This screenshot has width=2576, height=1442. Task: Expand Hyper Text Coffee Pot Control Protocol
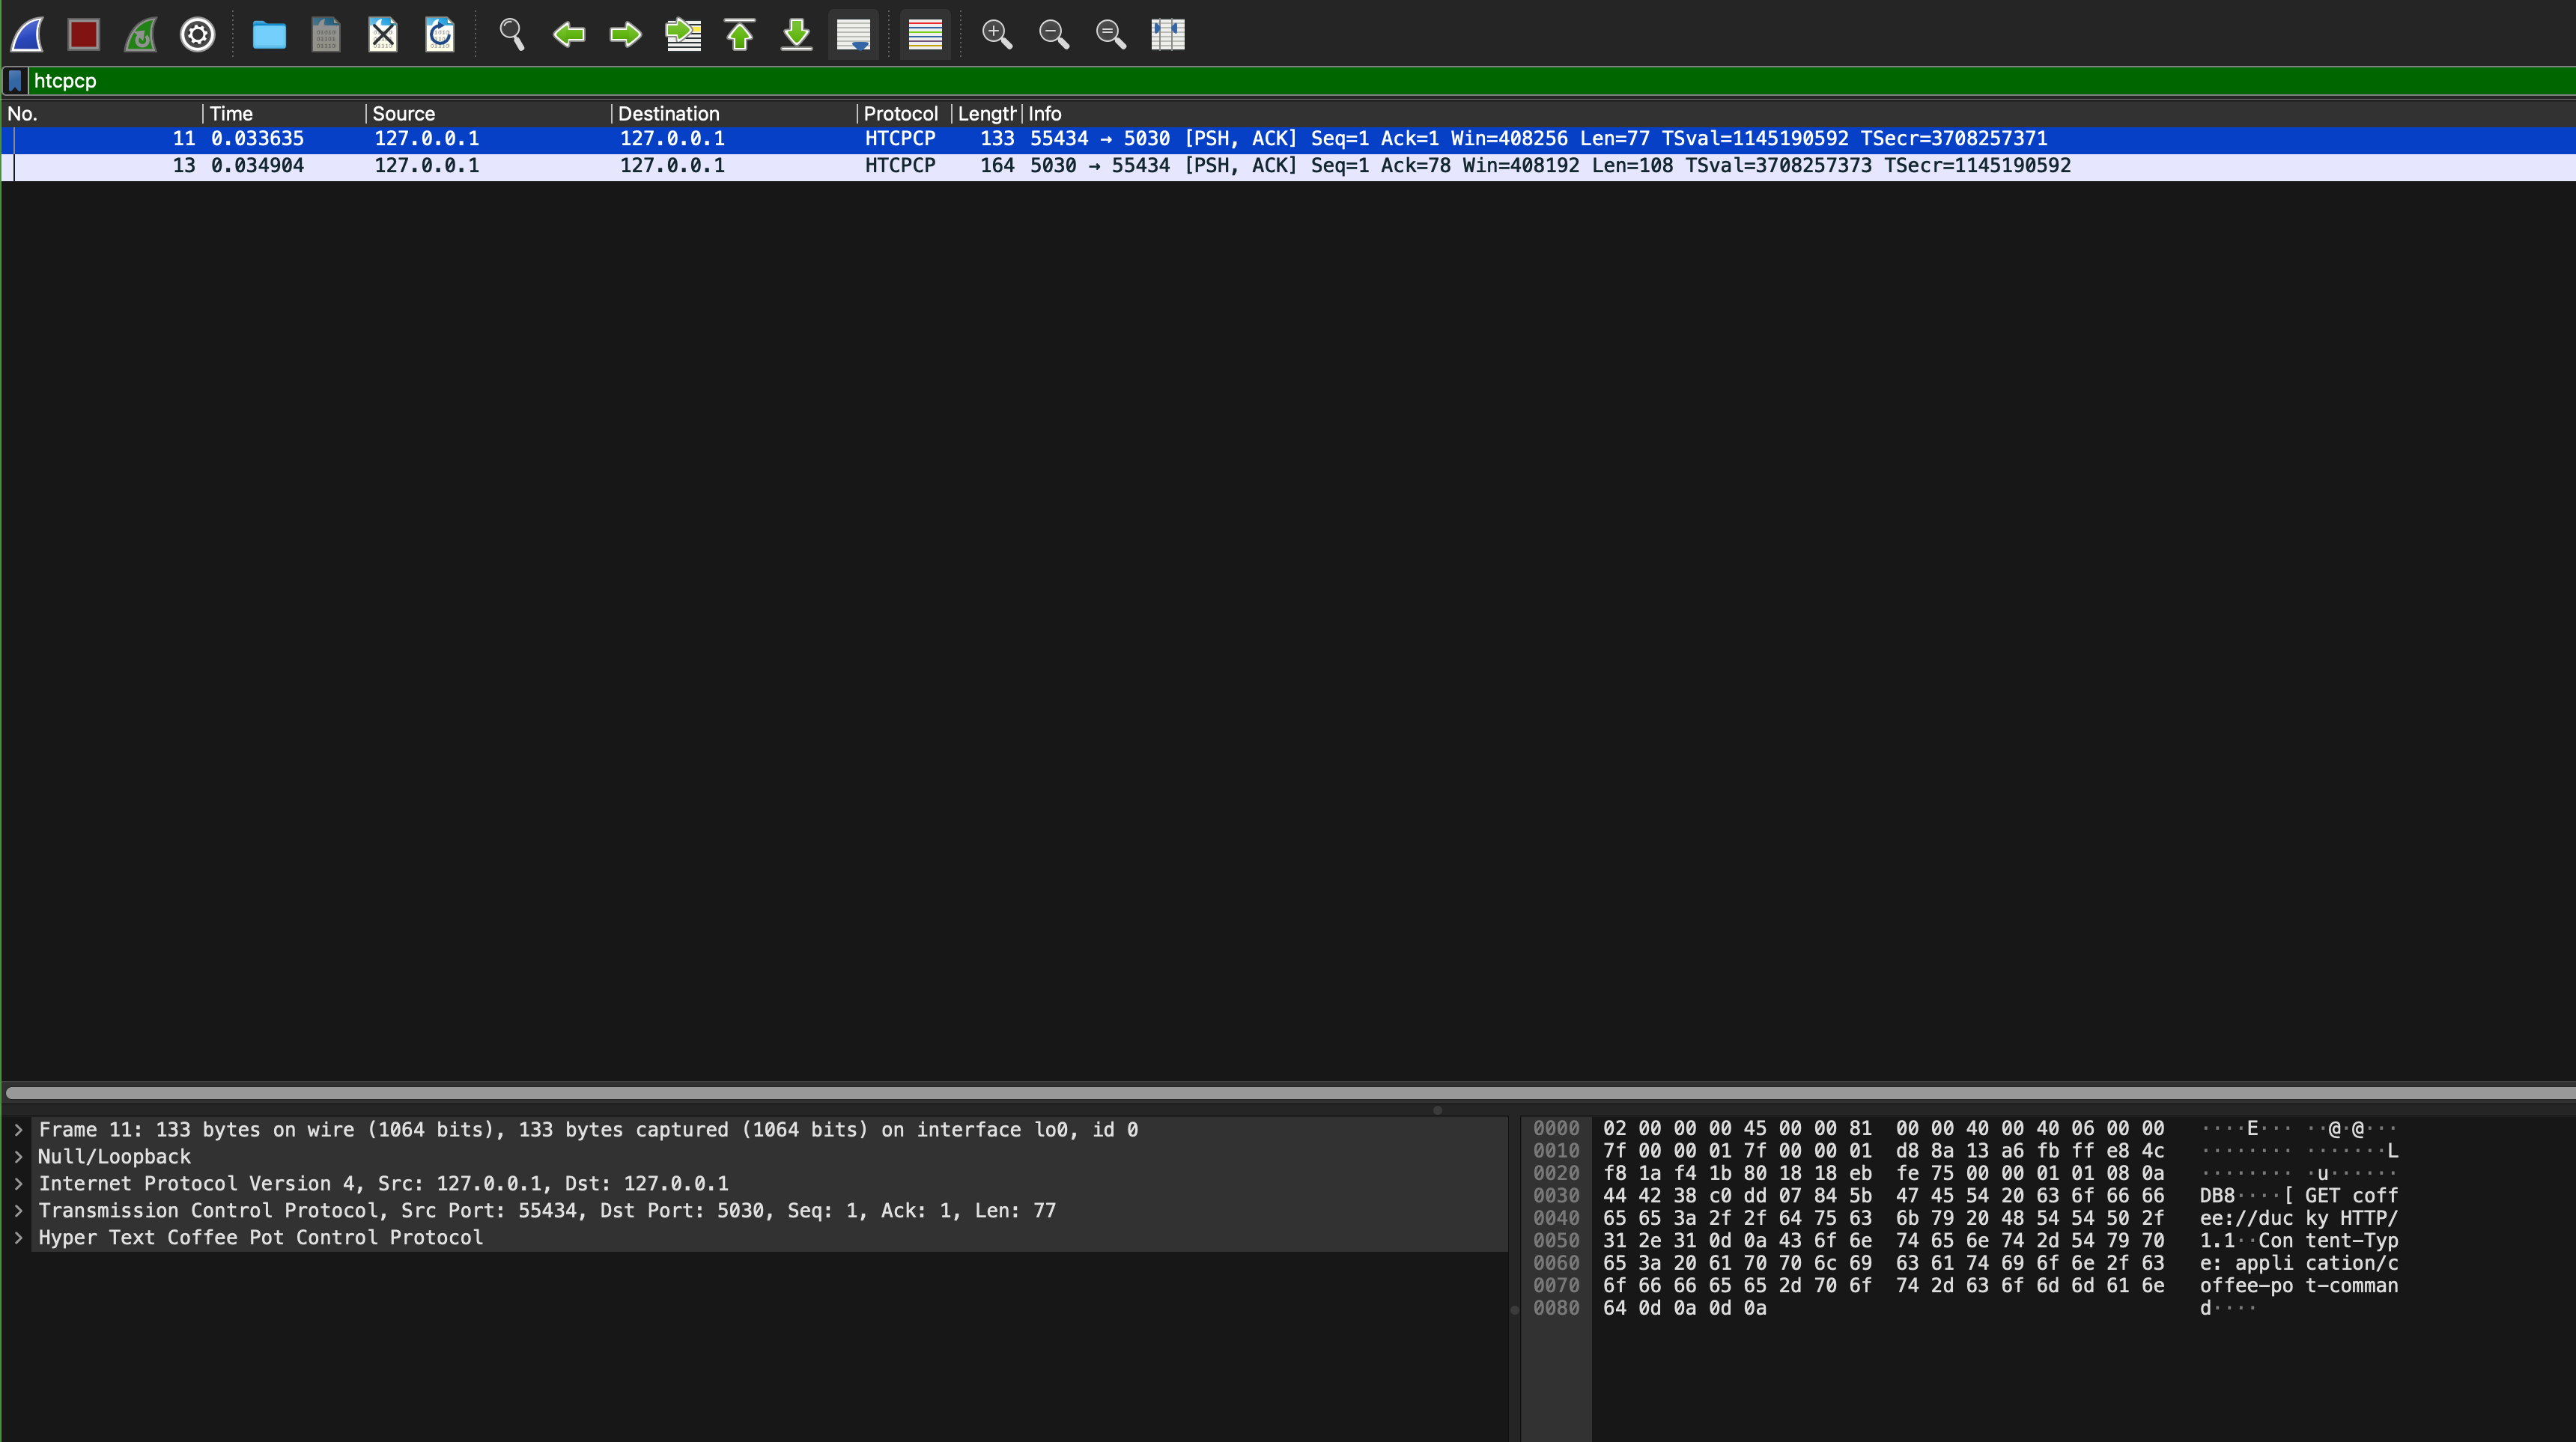pyautogui.click(x=18, y=1238)
